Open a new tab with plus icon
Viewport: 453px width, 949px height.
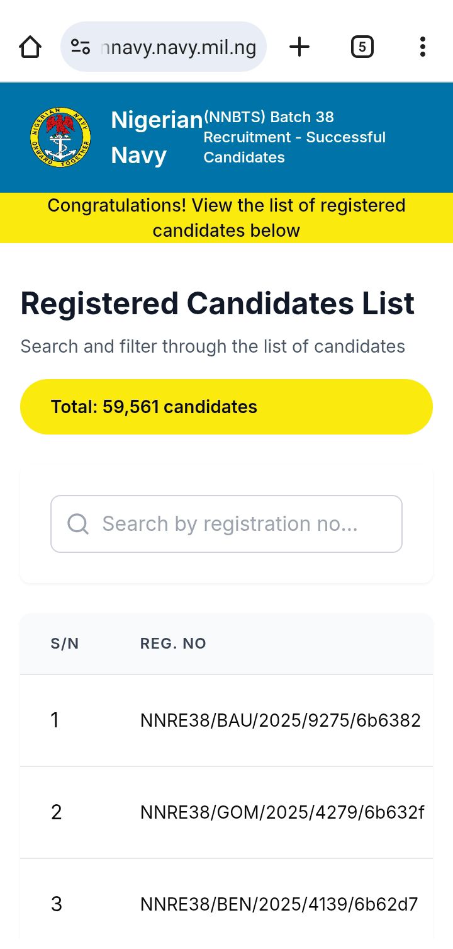coord(299,47)
